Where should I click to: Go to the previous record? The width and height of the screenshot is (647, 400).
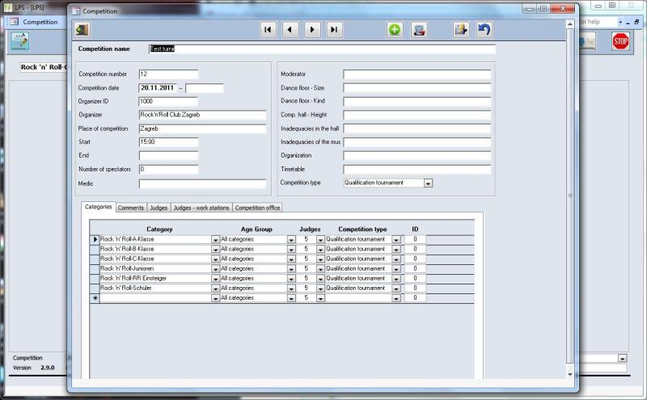click(x=290, y=30)
